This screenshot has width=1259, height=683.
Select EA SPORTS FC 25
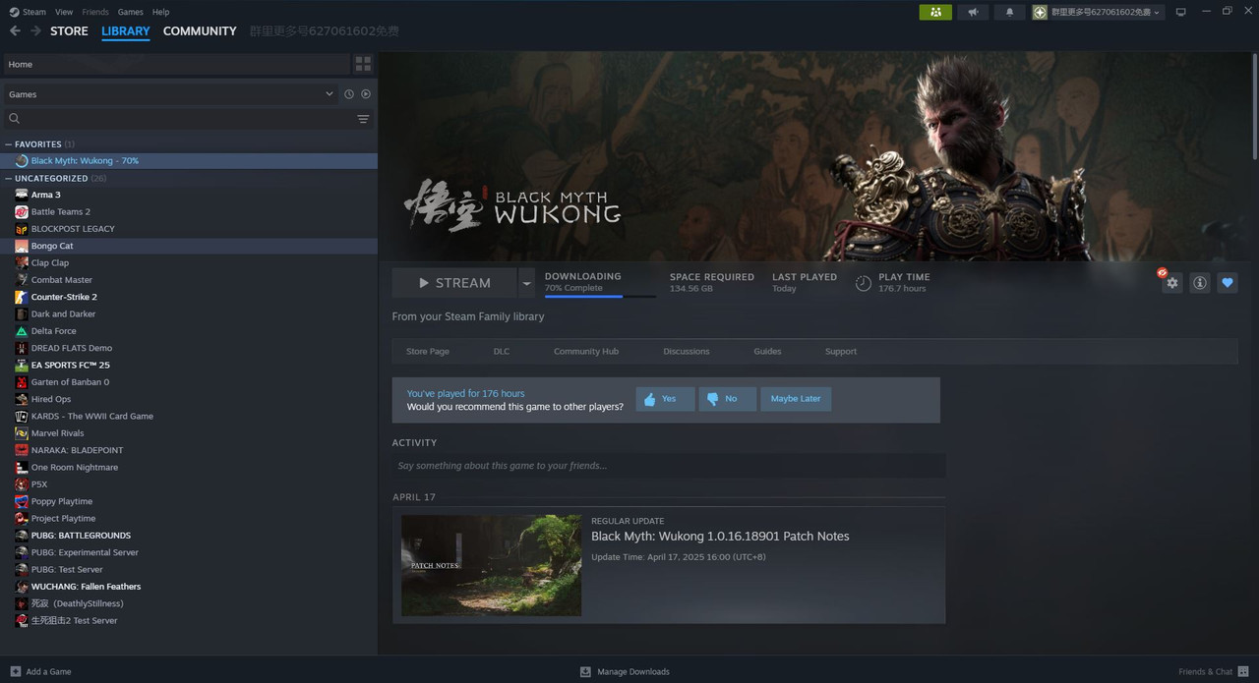pyautogui.click(x=189, y=365)
